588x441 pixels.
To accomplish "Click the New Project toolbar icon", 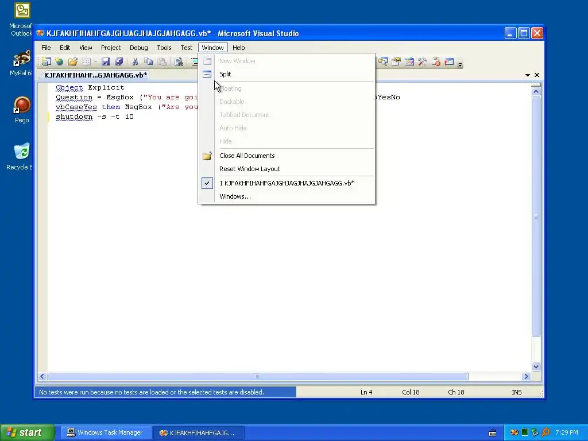I will tap(46, 61).
